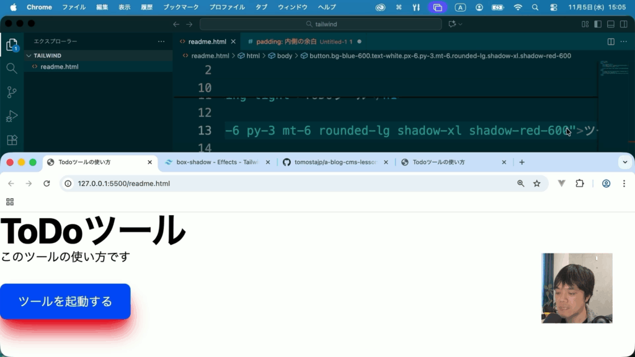The height and width of the screenshot is (357, 635).
Task: Open the Extensions view icon
Action: click(x=11, y=140)
